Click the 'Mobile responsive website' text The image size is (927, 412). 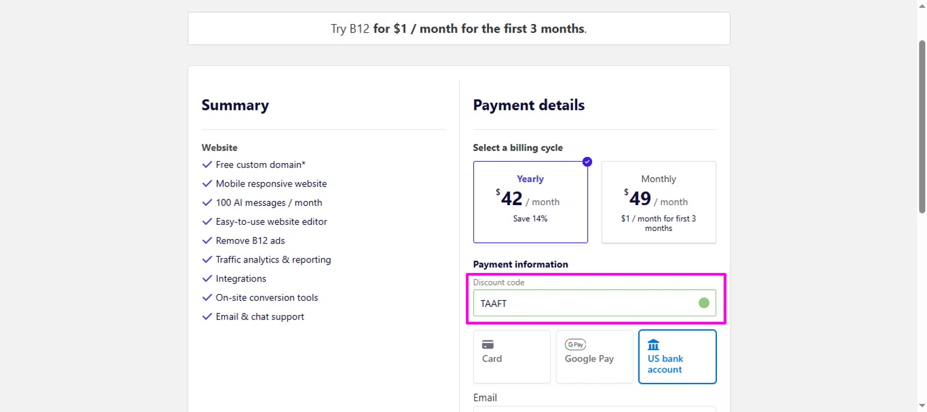(x=271, y=184)
